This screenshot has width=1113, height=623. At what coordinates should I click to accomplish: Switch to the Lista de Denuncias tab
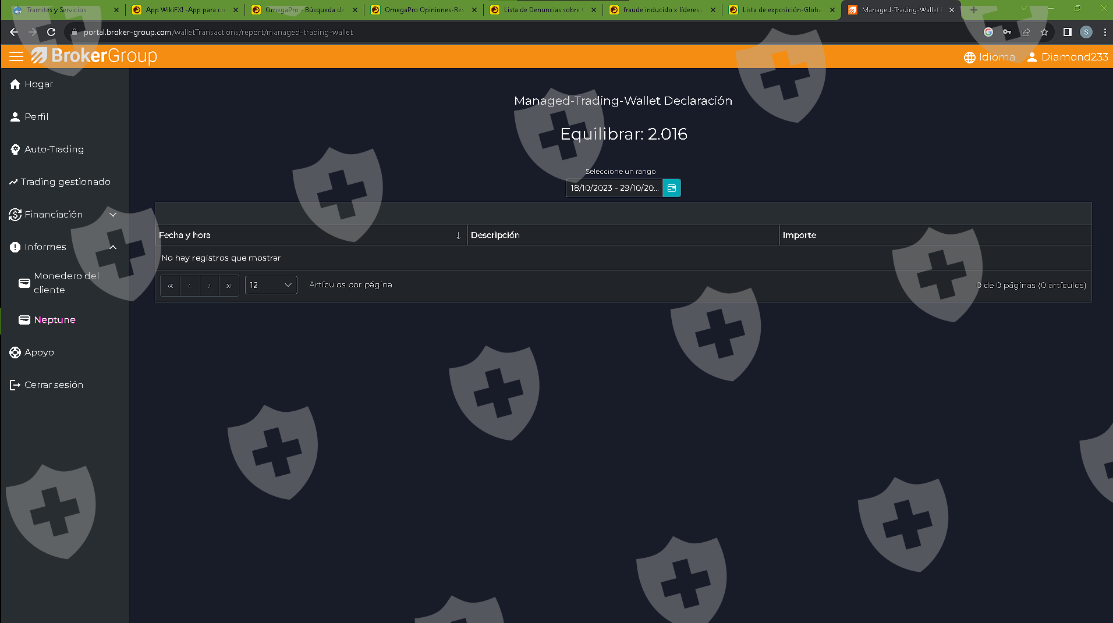pyautogui.click(x=543, y=10)
